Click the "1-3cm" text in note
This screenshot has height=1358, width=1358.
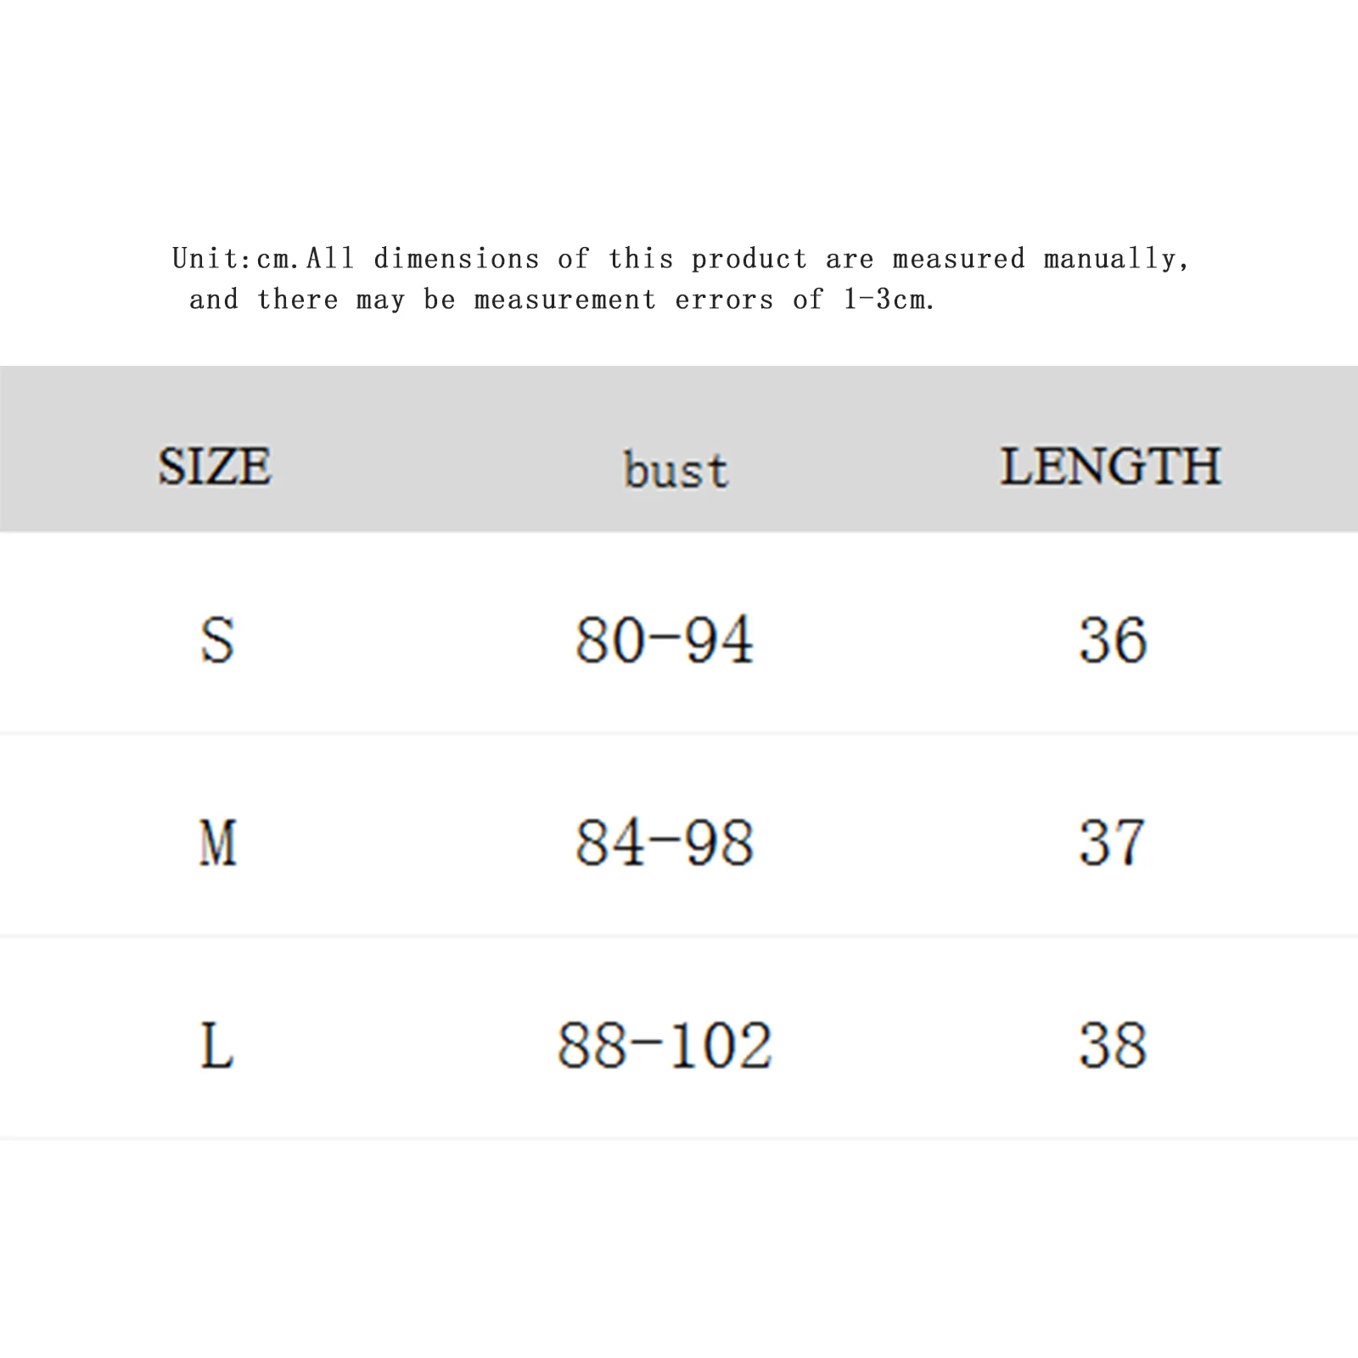coord(885,300)
